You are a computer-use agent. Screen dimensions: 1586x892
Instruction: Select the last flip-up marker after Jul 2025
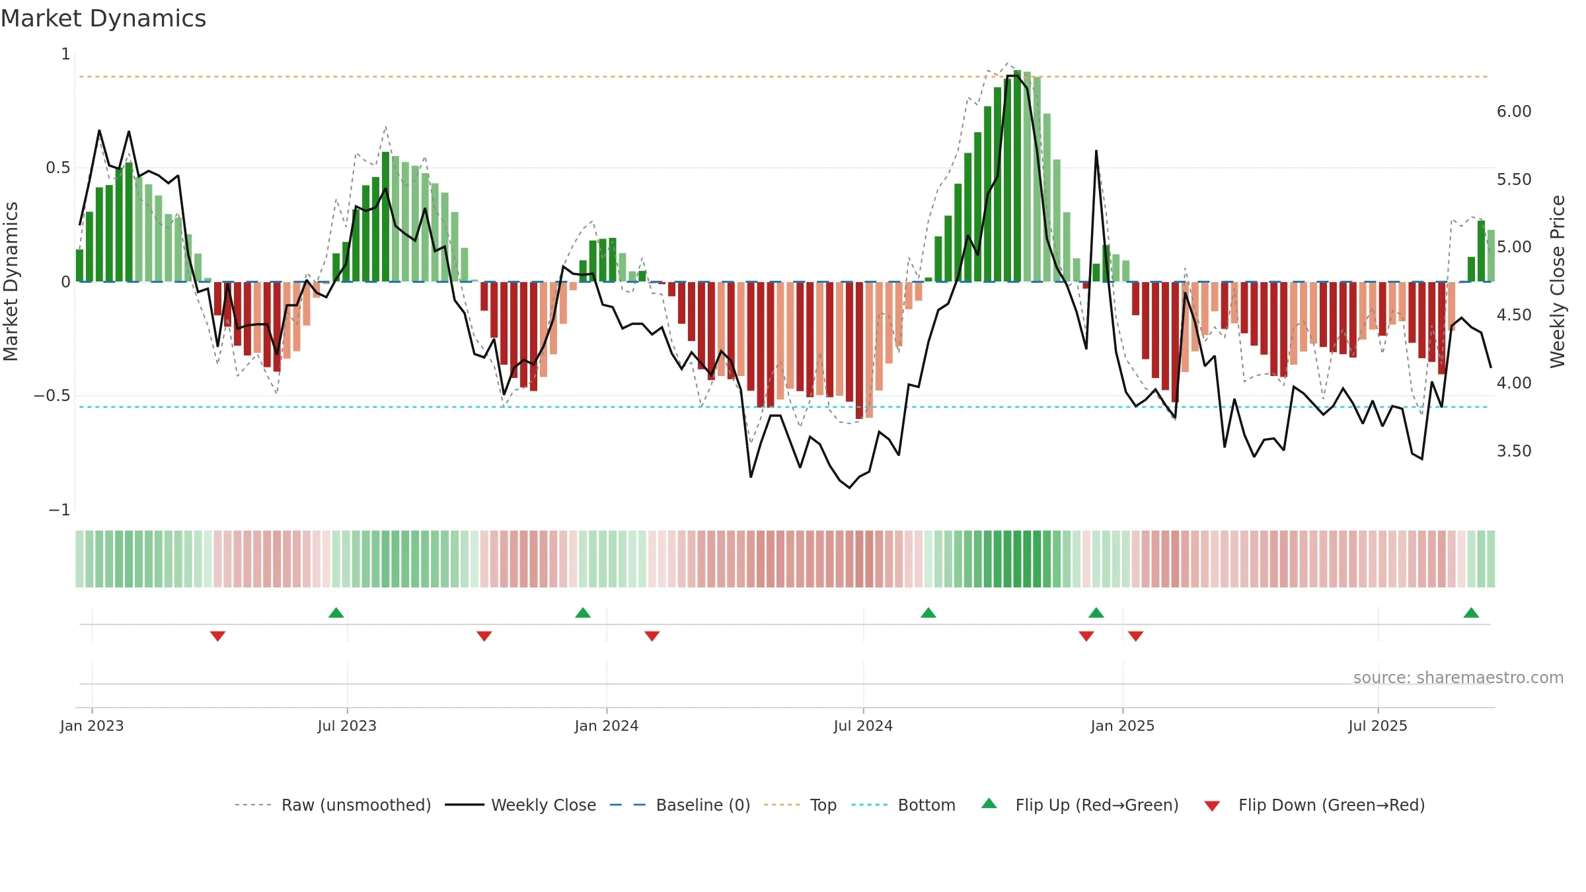[1471, 613]
